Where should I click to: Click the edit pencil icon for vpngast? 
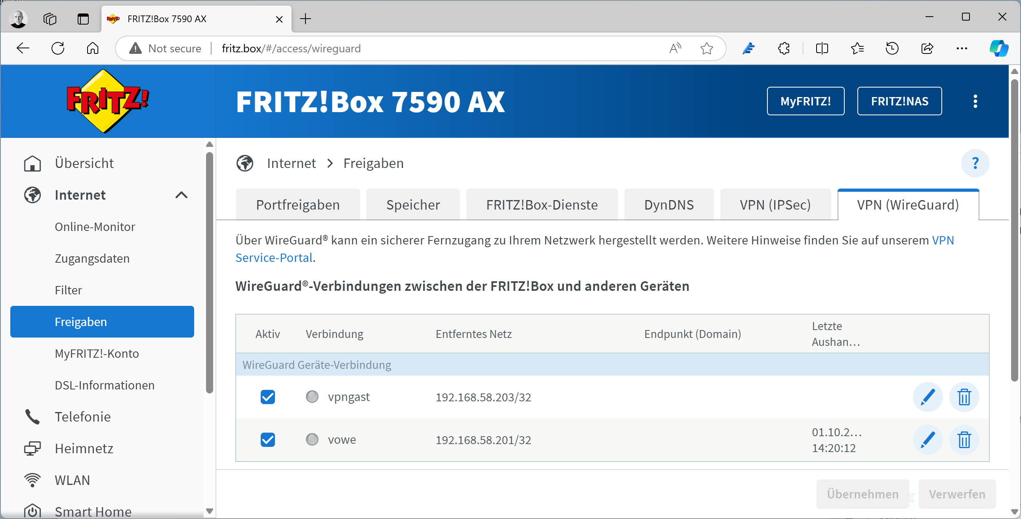927,397
